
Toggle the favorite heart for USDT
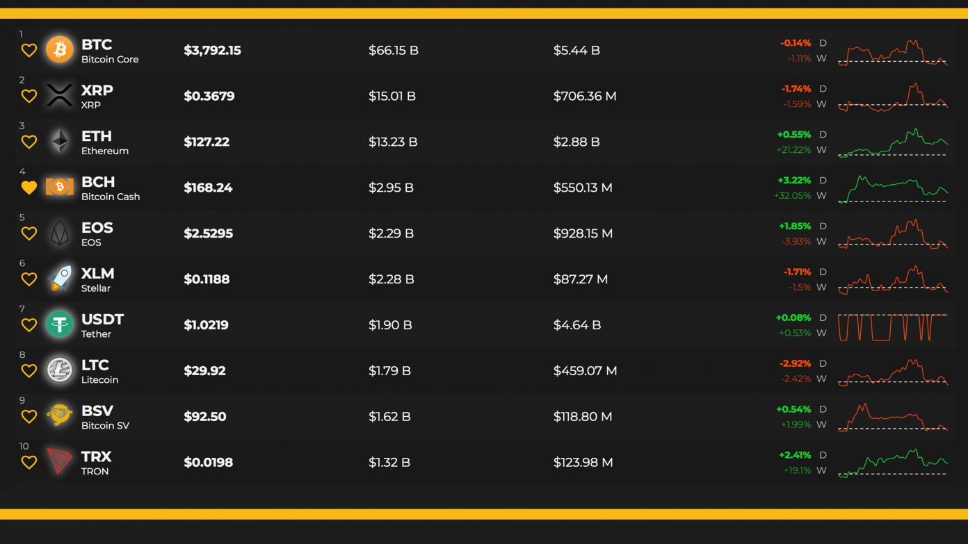[x=29, y=325]
